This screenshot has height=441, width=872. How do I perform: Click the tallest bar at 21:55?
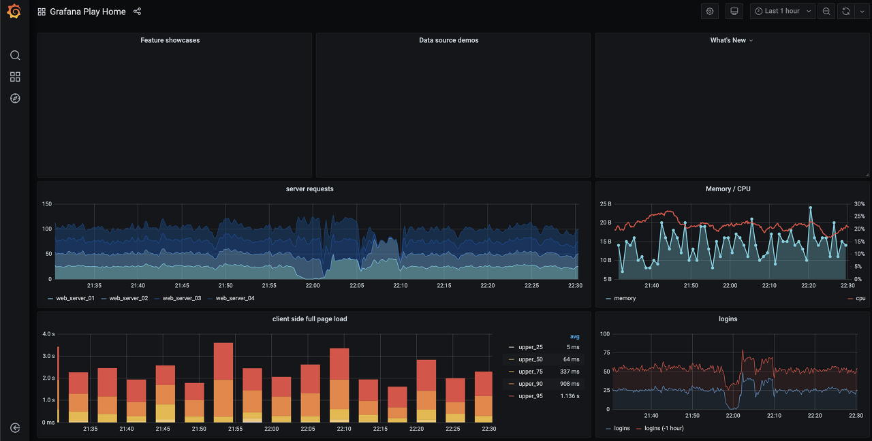(223, 382)
